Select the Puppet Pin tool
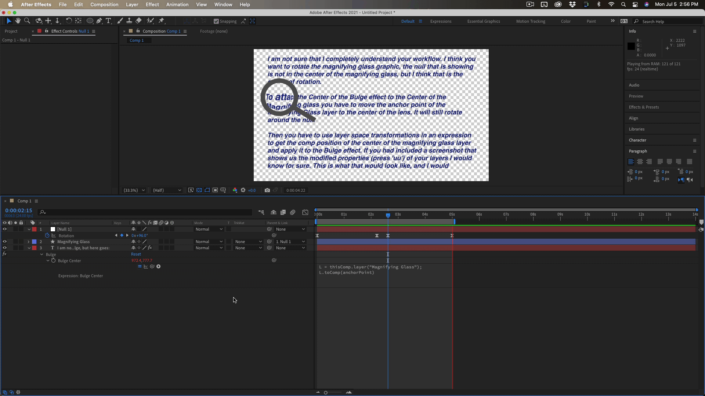The width and height of the screenshot is (705, 396). click(x=162, y=21)
